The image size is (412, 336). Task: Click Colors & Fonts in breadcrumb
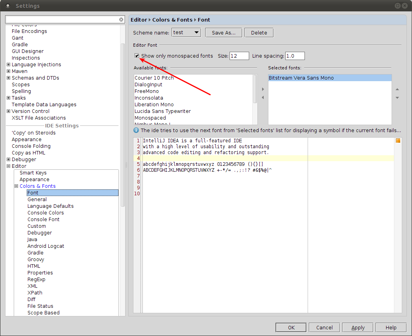(x=172, y=20)
